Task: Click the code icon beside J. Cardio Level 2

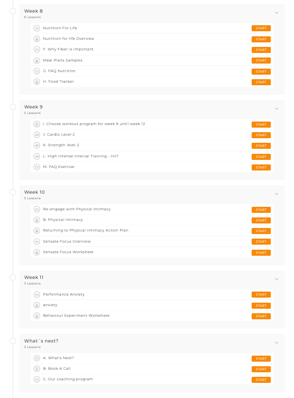Action: click(x=37, y=135)
